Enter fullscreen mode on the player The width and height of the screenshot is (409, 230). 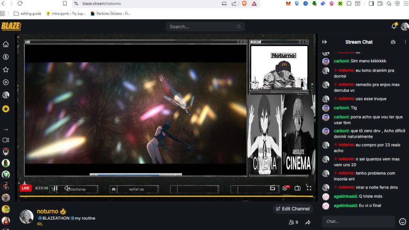coord(309,188)
